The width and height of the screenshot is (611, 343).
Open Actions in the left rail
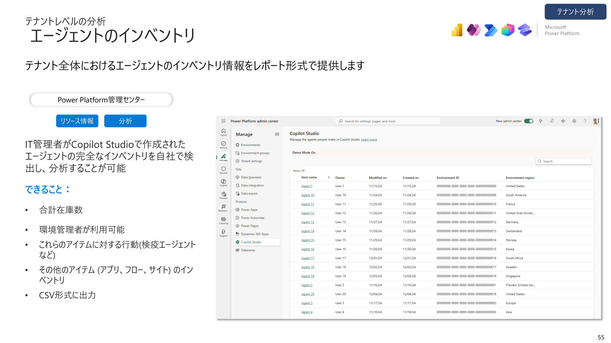(x=224, y=145)
